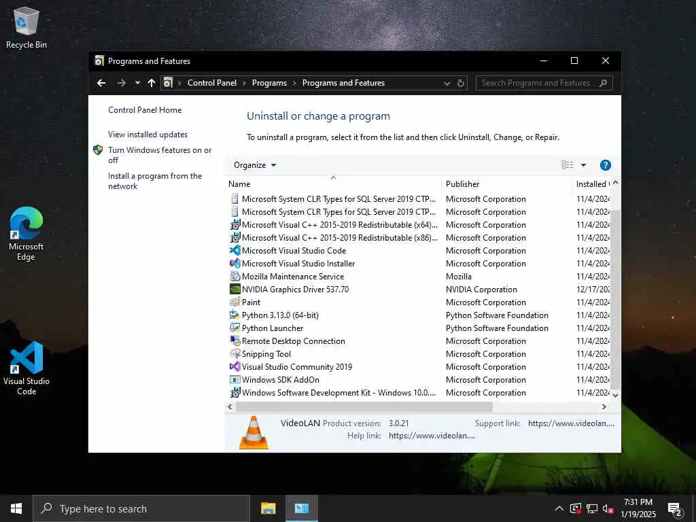Expand the address bar history dropdown

click(x=447, y=83)
